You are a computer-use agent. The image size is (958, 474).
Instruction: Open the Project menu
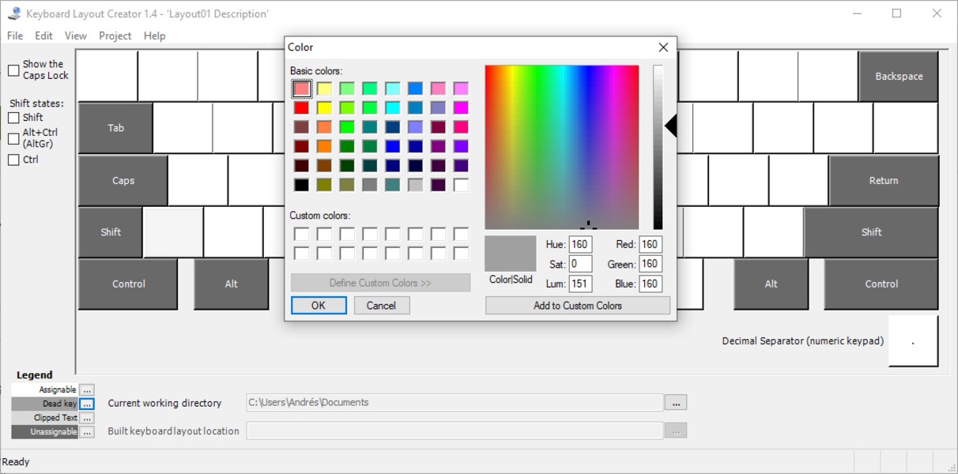(115, 36)
